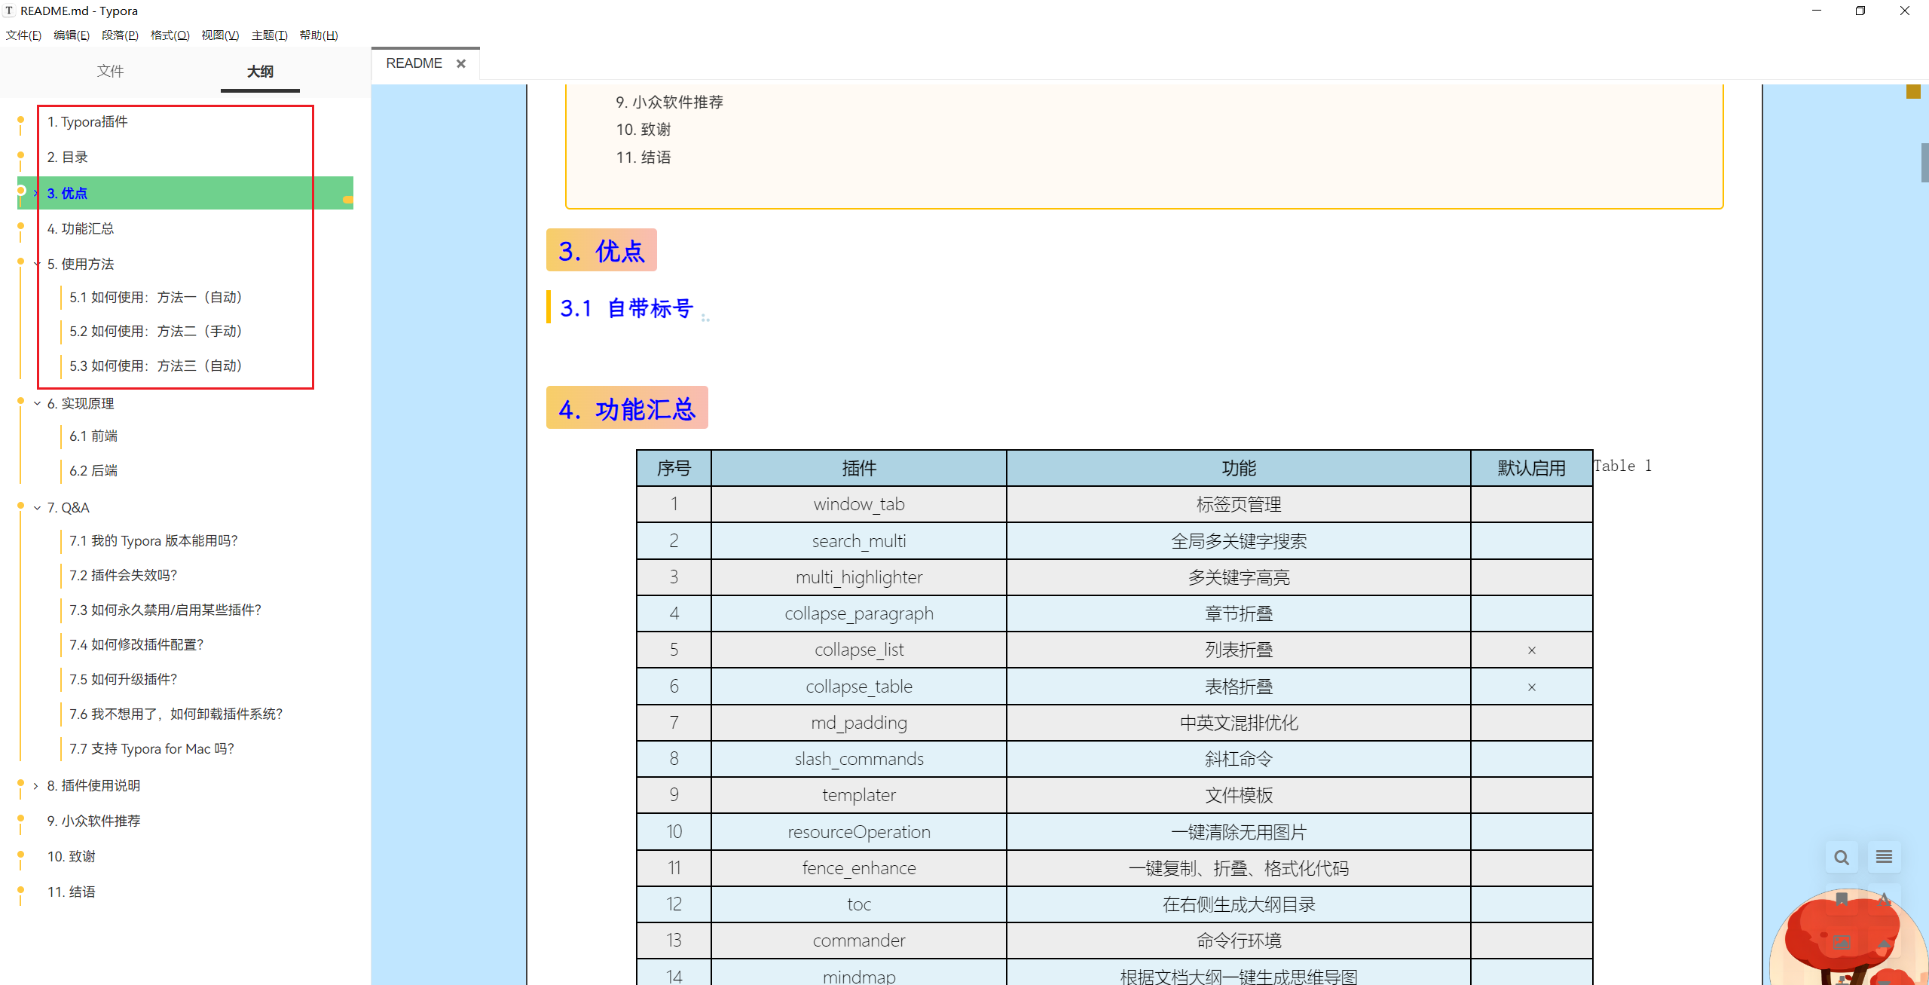1929x985 pixels.
Task: Jump to outline item 6.2 后端
Action: pos(93,471)
